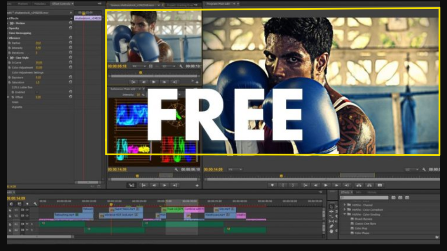Reset the Motion effect parameters
447x251 pixels.
click(70, 23)
